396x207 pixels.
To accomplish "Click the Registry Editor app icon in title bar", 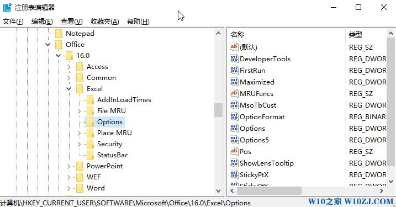I will pos(7,8).
